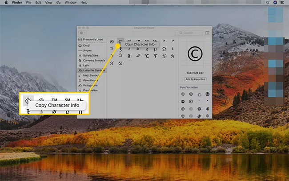Viewport: 289px width, 181px height.
Task: Launch Siri from the menu bar
Action: (x=275, y=3)
